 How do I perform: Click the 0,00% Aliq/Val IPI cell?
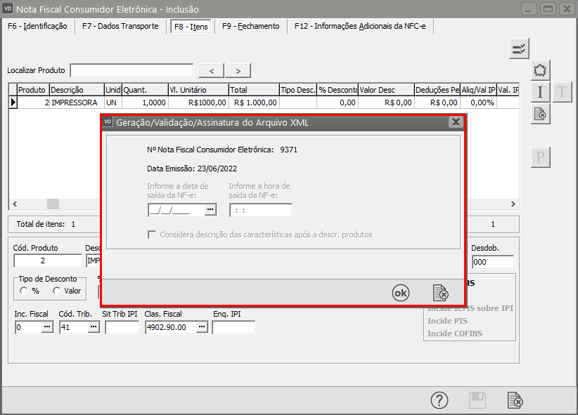click(x=478, y=103)
